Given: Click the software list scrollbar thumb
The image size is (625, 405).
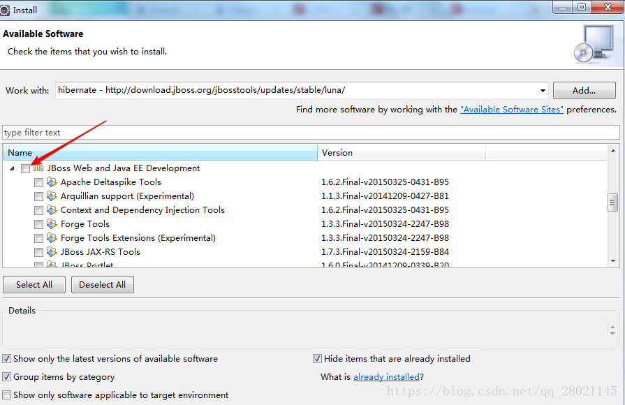Looking at the screenshot, I should pos(613,202).
